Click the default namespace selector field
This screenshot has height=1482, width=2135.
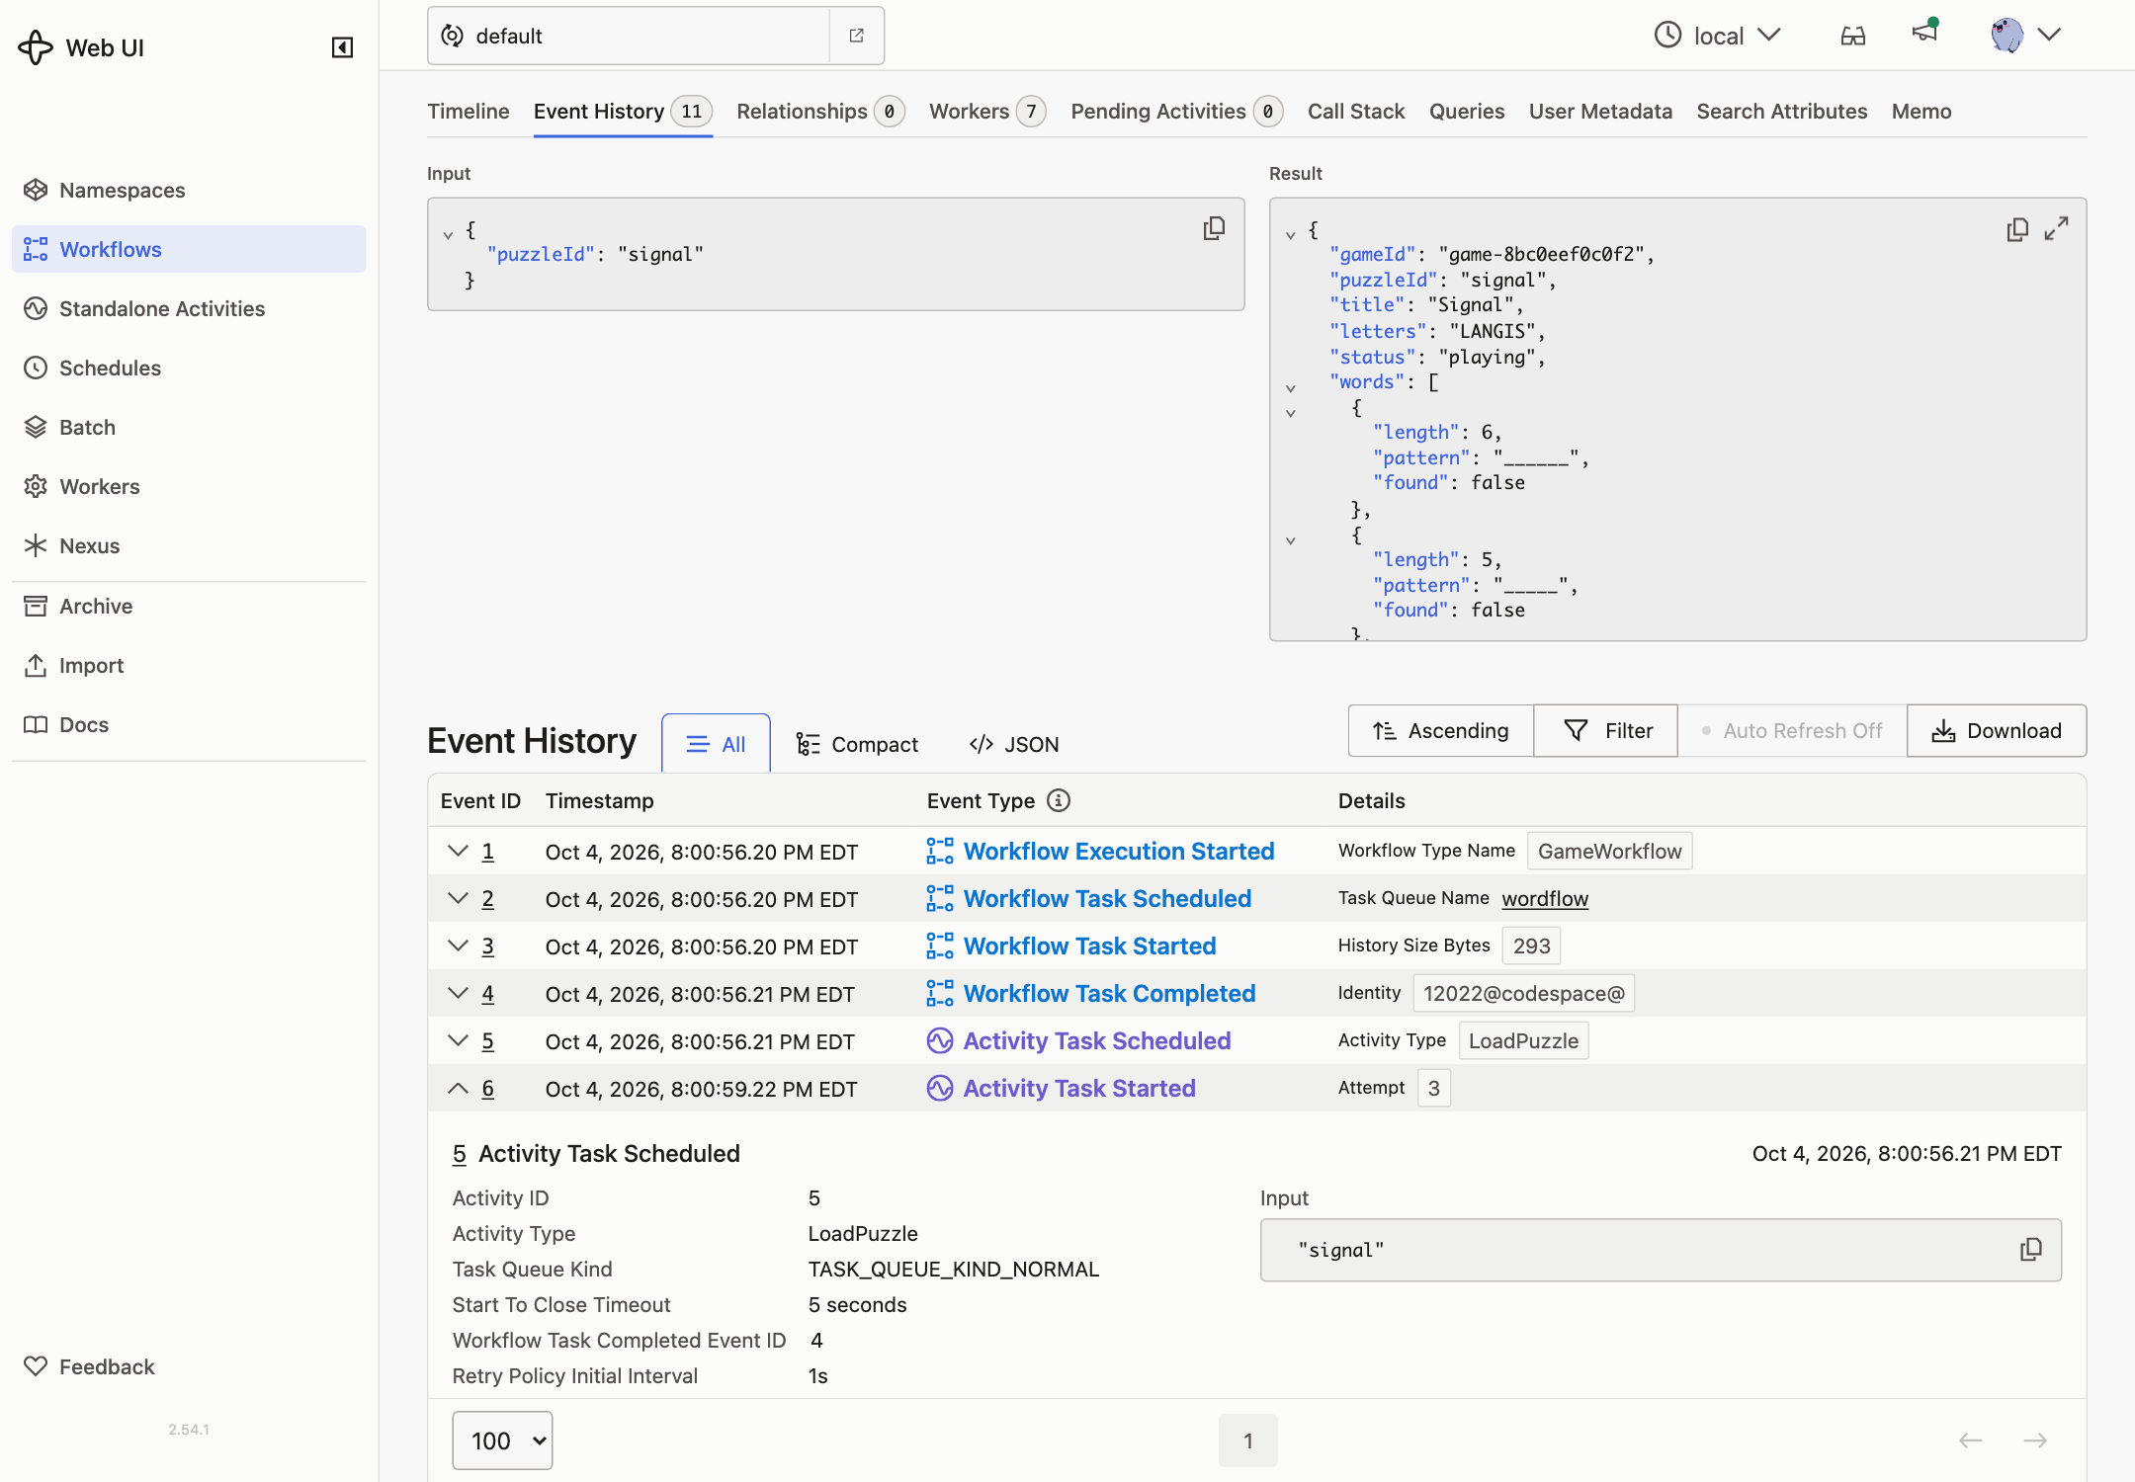pyautogui.click(x=629, y=36)
